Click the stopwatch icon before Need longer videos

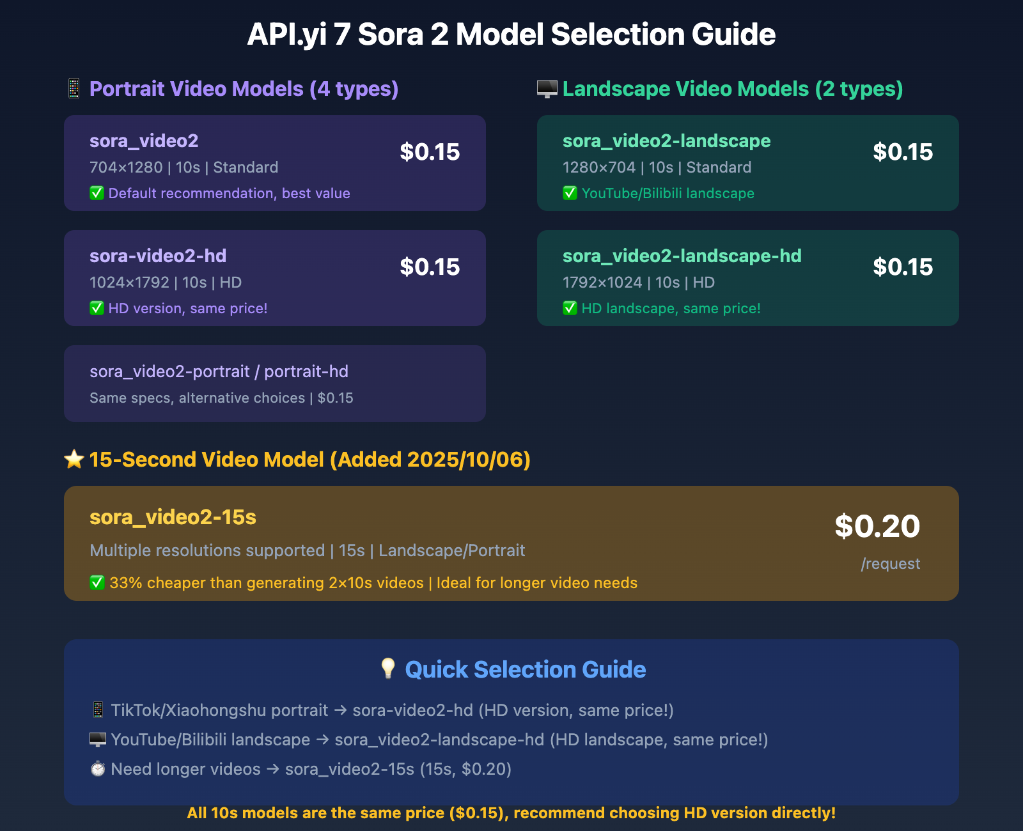click(98, 769)
